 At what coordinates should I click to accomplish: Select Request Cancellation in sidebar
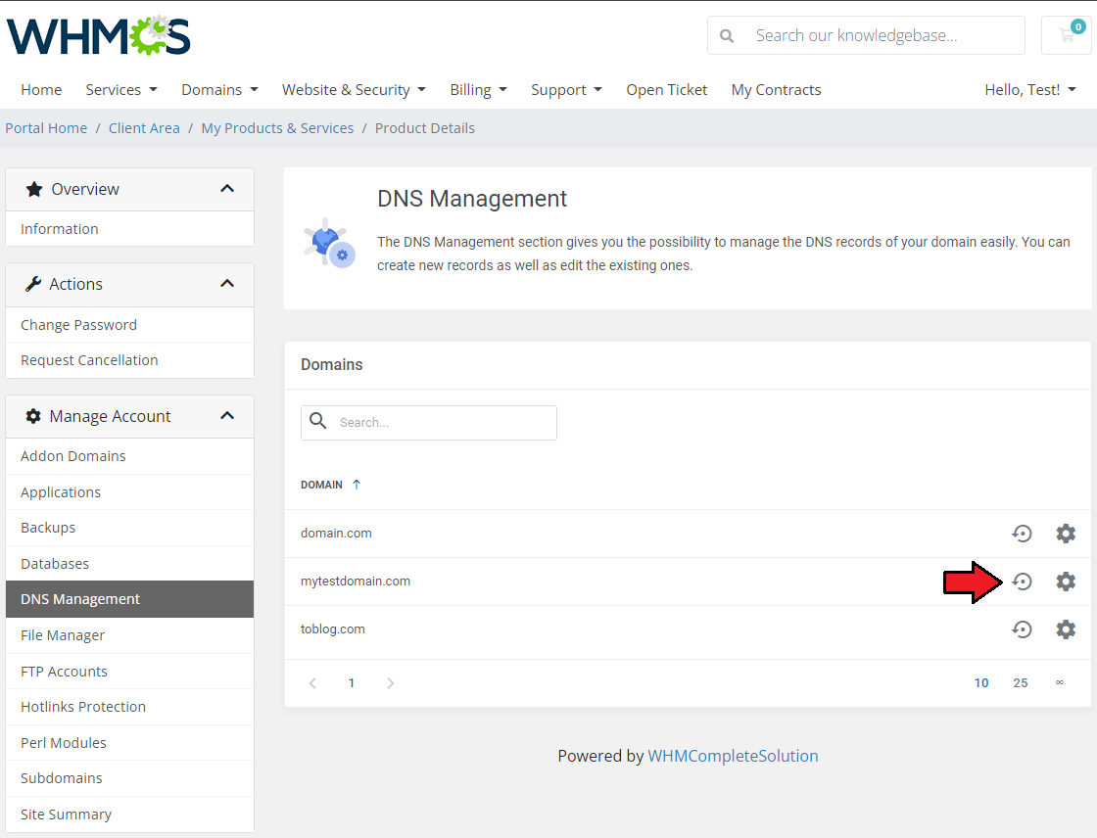click(x=129, y=360)
